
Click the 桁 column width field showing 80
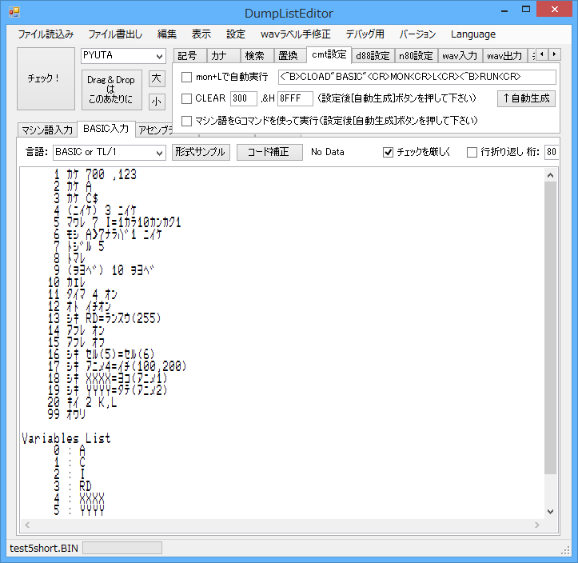(x=552, y=152)
